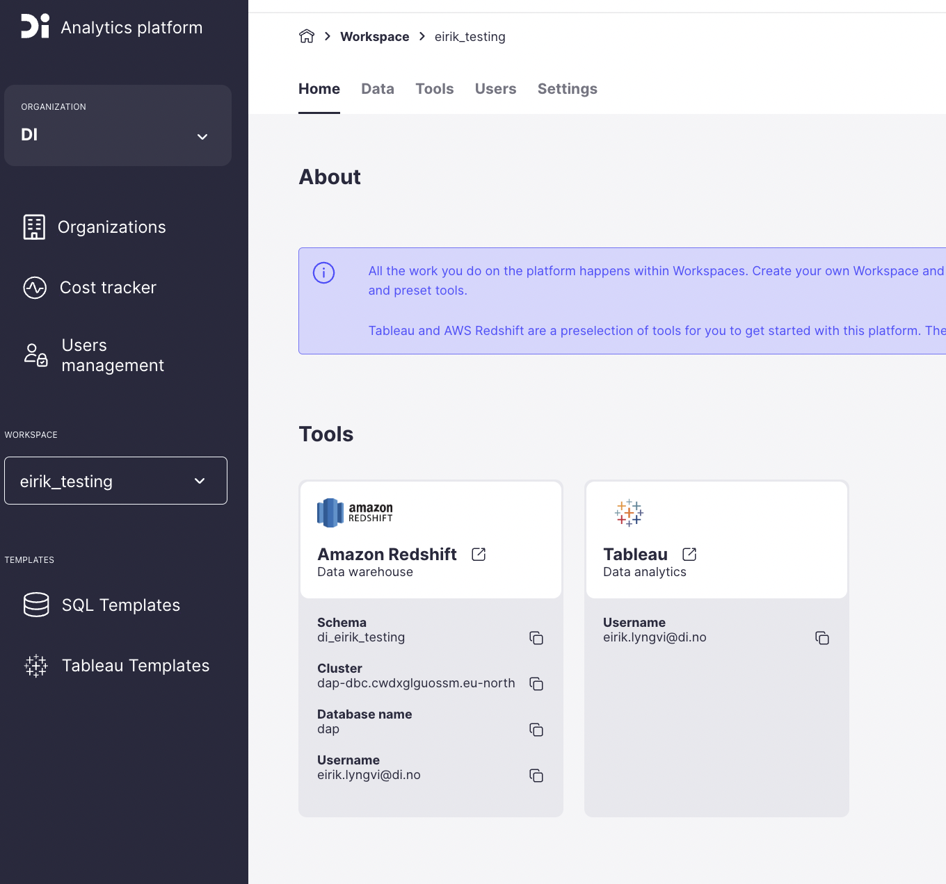Open the Users tab
The width and height of the screenshot is (946, 884).
pyautogui.click(x=496, y=89)
